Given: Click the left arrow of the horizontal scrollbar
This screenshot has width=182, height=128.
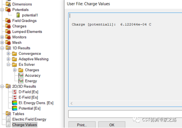Looking at the screenshot, I should coord(72,103).
